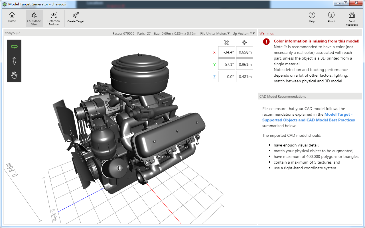This screenshot has width=365, height=228.
Task: Select the hand pan tool
Action: click(14, 75)
